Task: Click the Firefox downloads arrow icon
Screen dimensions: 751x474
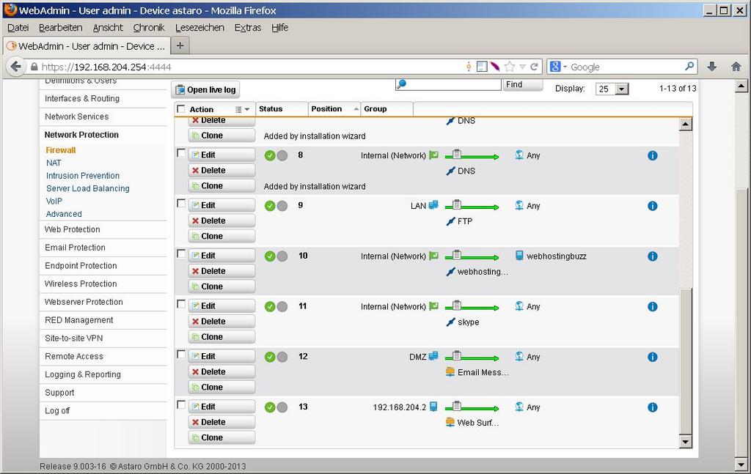Action: [711, 67]
